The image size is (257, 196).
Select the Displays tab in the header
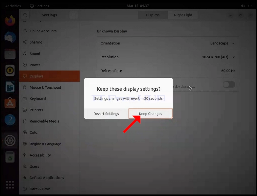(x=153, y=15)
